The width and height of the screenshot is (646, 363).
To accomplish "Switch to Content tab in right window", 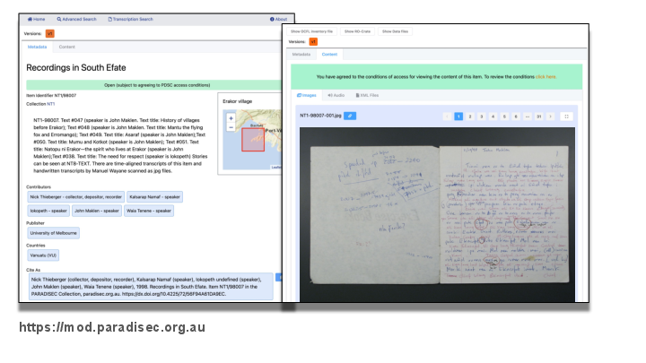I will tap(329, 55).
